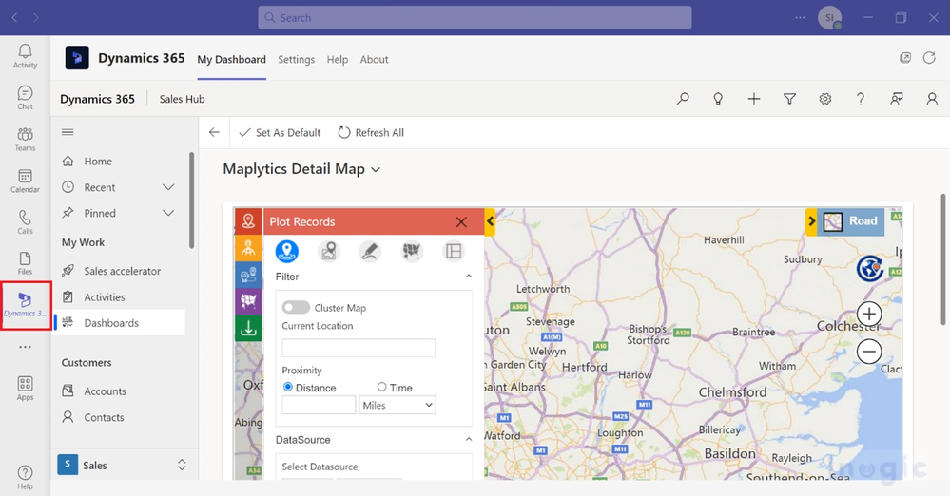The width and height of the screenshot is (950, 496).
Task: Open the Sales area switcher
Action: tap(123, 465)
